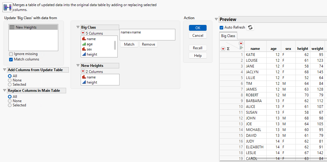This screenshot has height=162, width=327.
Task: Collapse the Replace Columns in Main Table section
Action: (5, 91)
